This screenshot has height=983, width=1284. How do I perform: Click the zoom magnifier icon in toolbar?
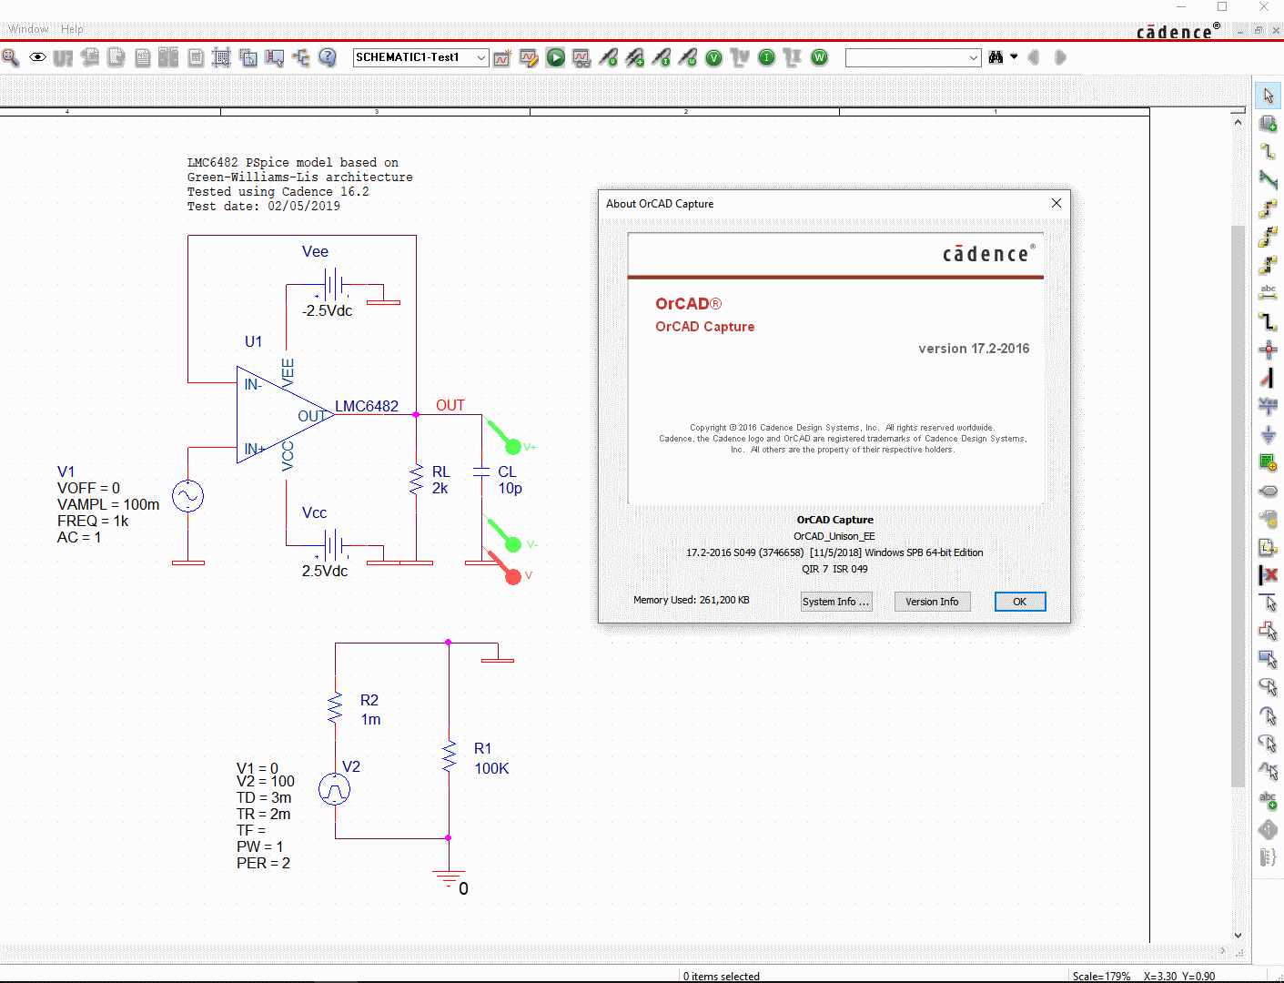(x=10, y=57)
